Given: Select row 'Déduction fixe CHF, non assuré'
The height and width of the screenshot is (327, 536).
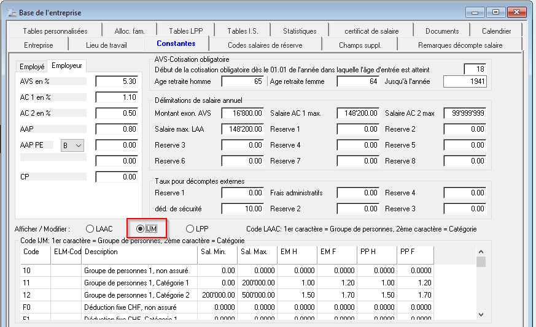Looking at the screenshot, I should [x=227, y=307].
